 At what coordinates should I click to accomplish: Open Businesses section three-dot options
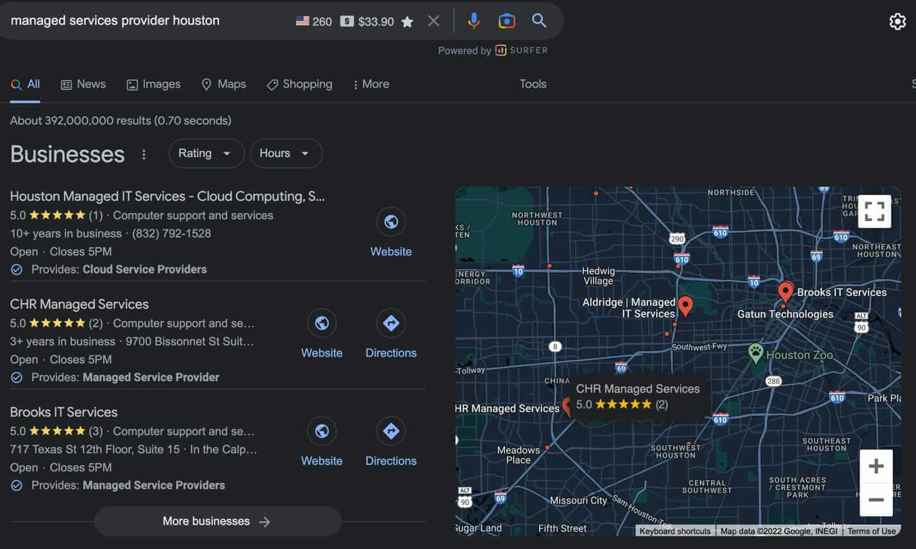point(144,155)
